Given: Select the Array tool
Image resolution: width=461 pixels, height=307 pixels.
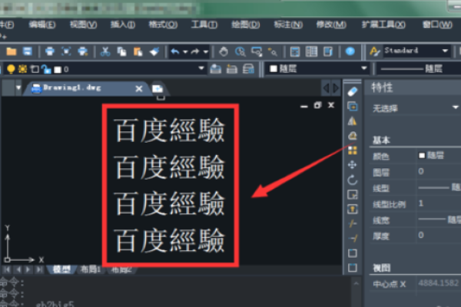Looking at the screenshot, I should [x=352, y=150].
